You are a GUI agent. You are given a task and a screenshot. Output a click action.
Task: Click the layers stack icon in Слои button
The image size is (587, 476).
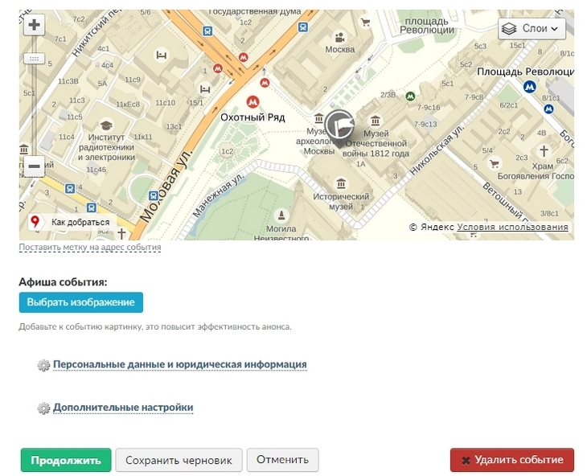tap(509, 29)
